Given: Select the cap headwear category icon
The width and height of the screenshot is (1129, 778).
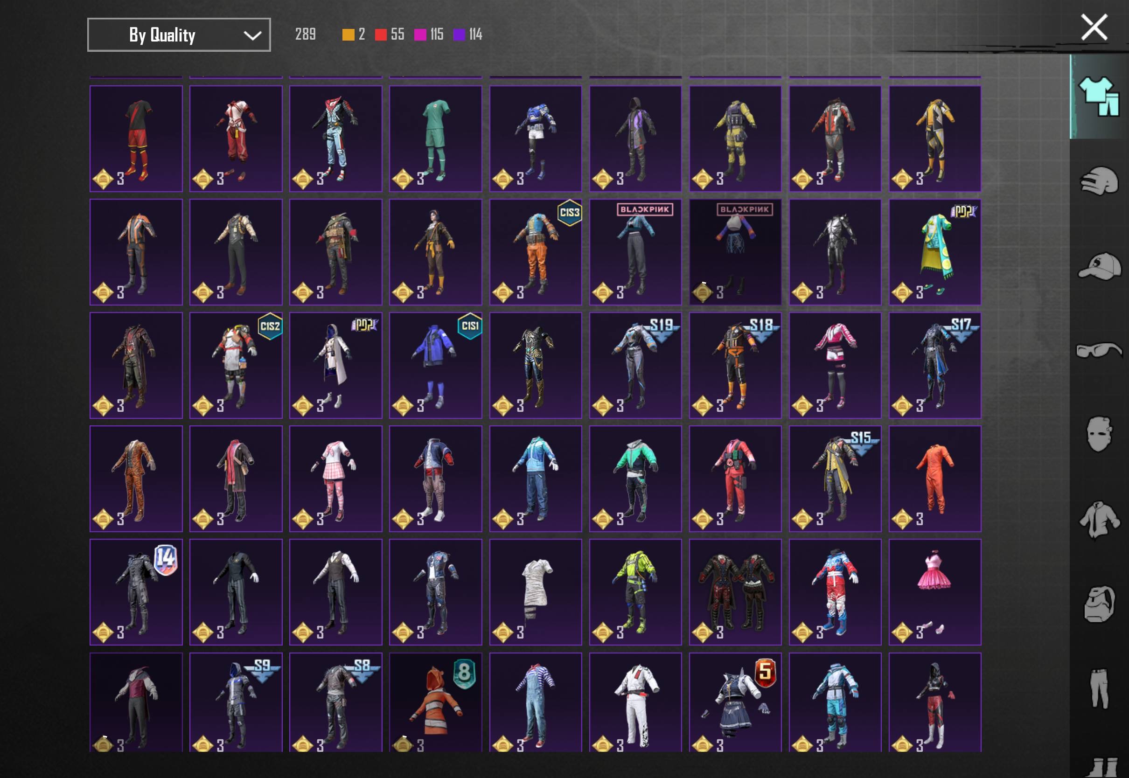Looking at the screenshot, I should click(x=1099, y=266).
